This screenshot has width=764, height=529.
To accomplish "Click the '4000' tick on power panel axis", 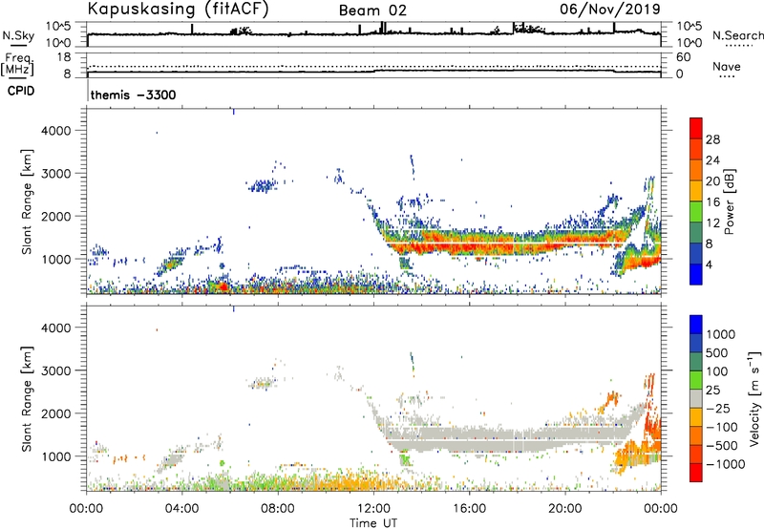I will [x=56, y=131].
